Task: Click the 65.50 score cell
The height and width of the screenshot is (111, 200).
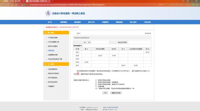Action: coord(147,52)
